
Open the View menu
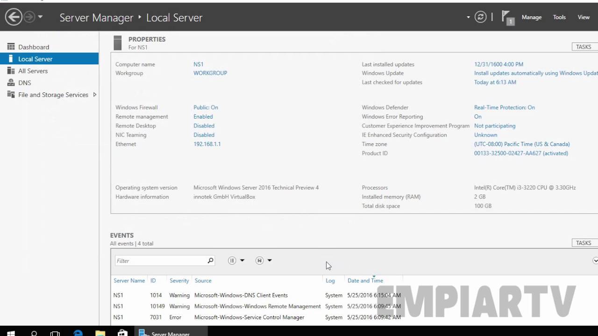tap(584, 17)
